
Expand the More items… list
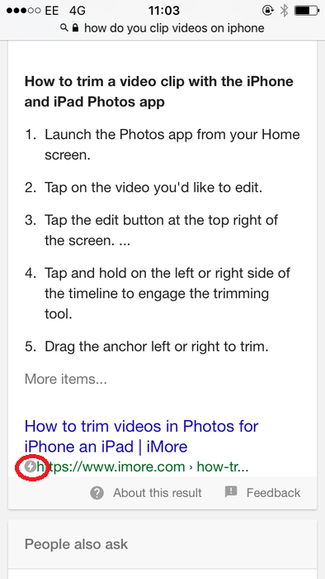66,379
